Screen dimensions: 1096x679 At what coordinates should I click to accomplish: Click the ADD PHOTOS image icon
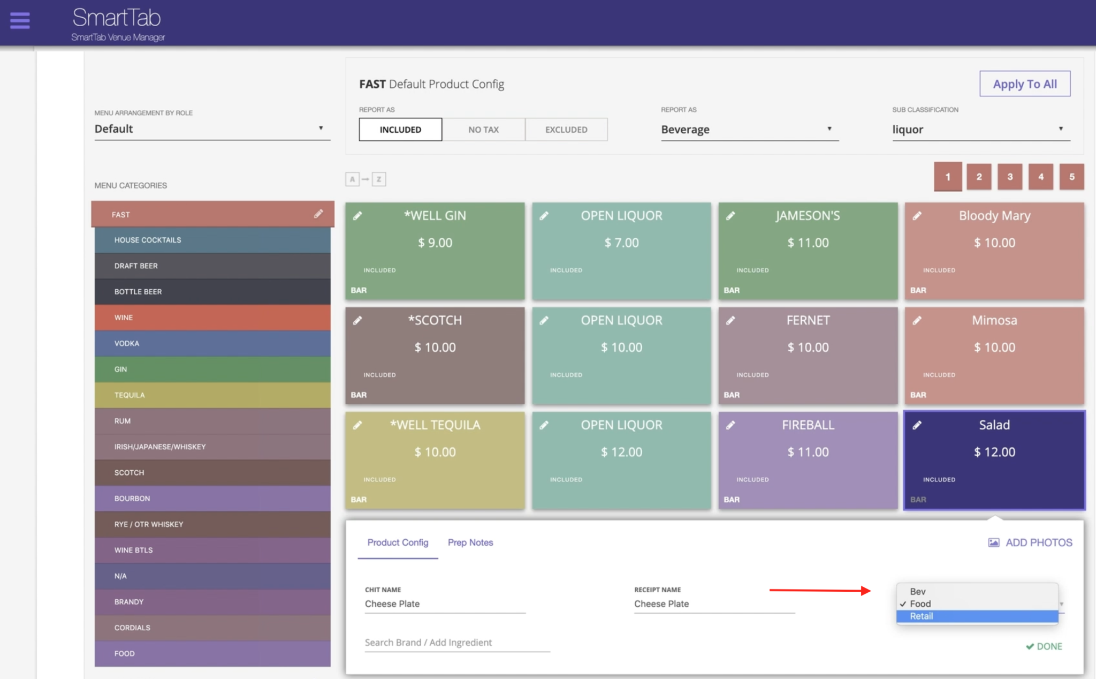coord(993,542)
